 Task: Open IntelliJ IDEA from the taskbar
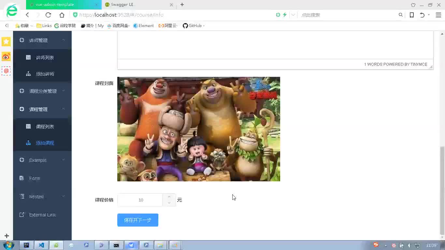tap(26, 245)
